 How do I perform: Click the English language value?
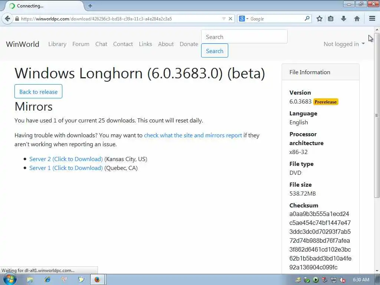[x=299, y=122]
